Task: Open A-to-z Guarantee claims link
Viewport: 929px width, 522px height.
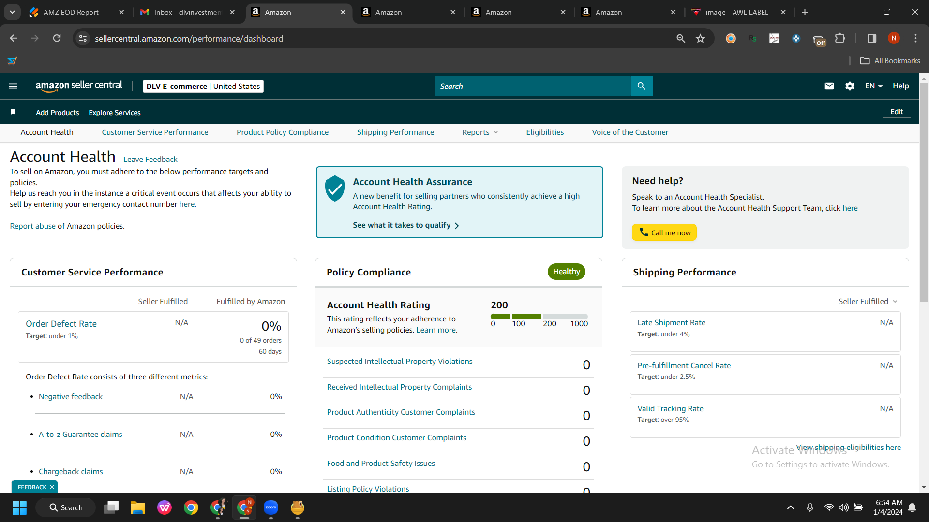Action: tap(80, 435)
